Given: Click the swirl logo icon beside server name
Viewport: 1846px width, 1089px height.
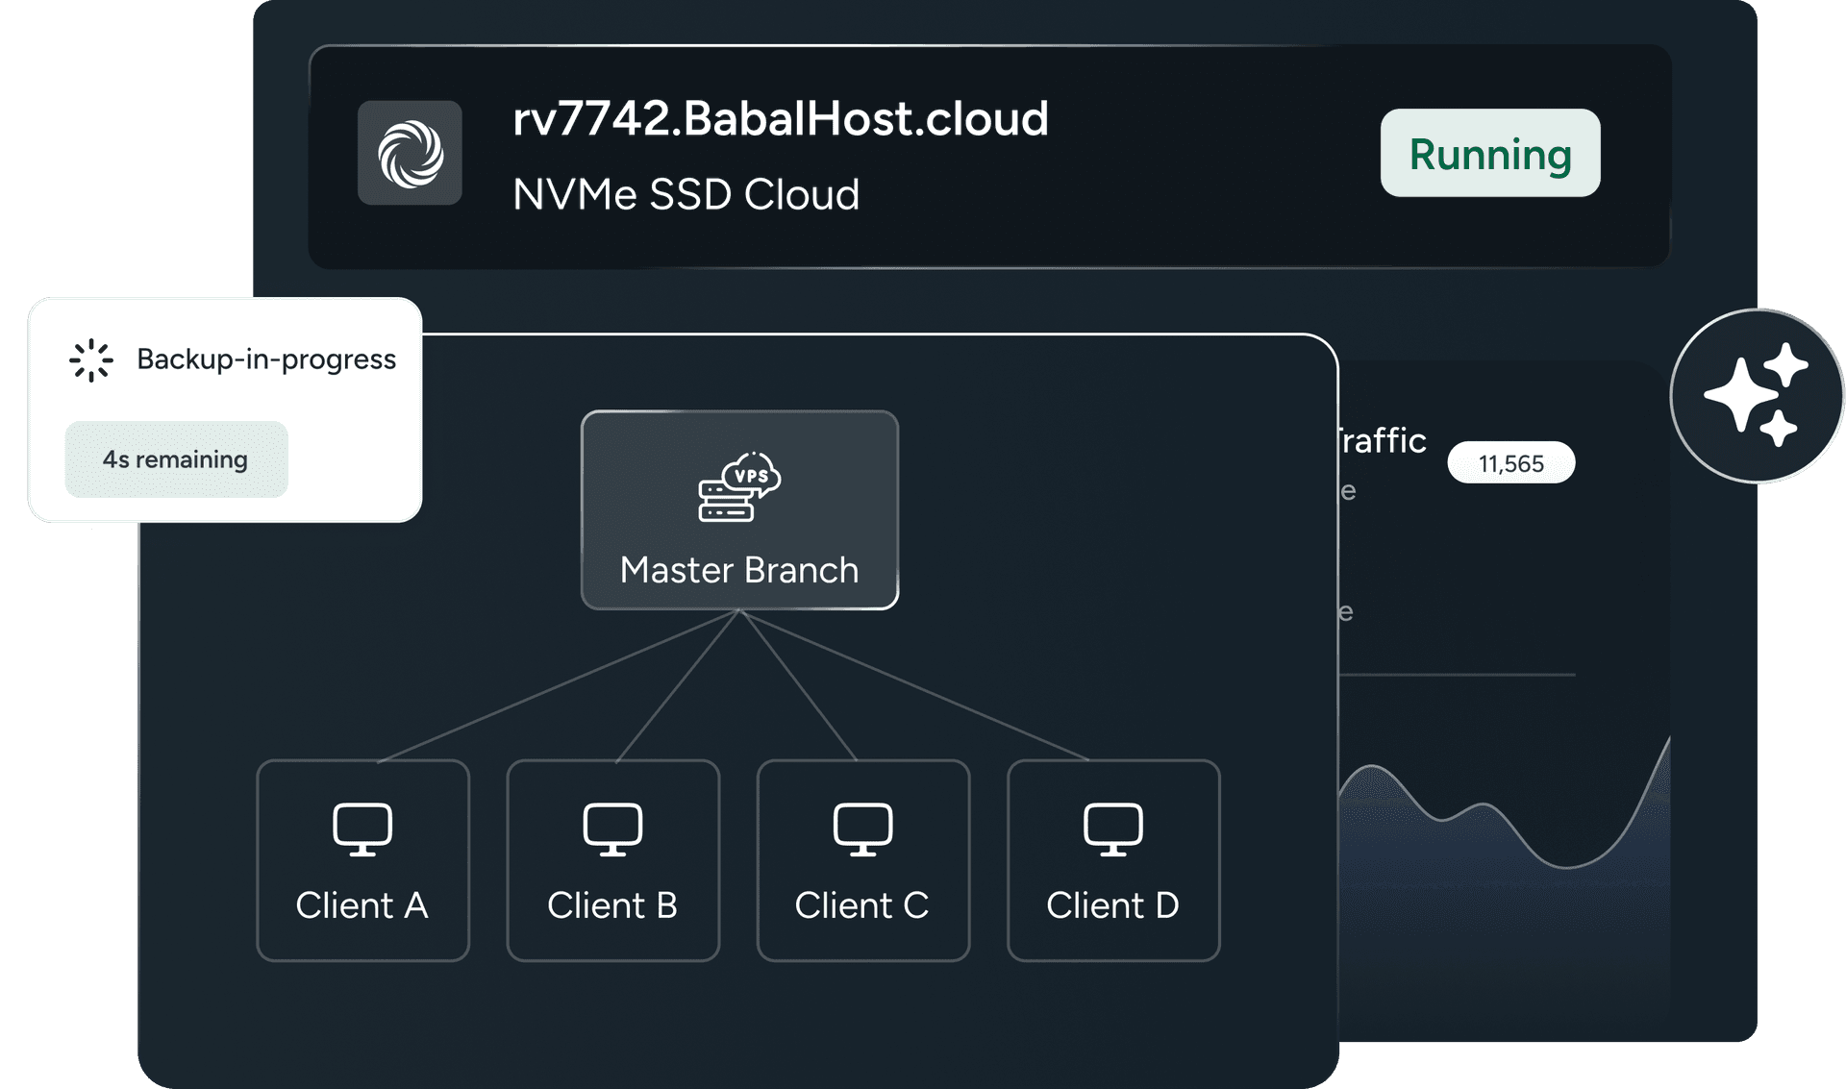Looking at the screenshot, I should 410,153.
